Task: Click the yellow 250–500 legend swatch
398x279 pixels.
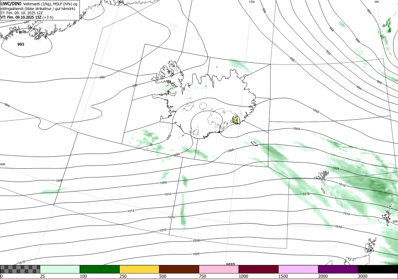Action: tap(139, 269)
